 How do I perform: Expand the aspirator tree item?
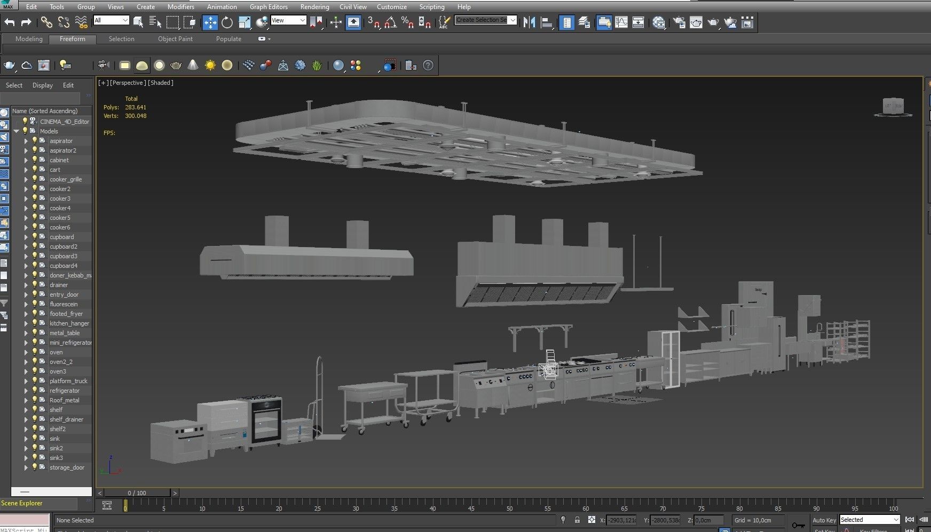26,141
